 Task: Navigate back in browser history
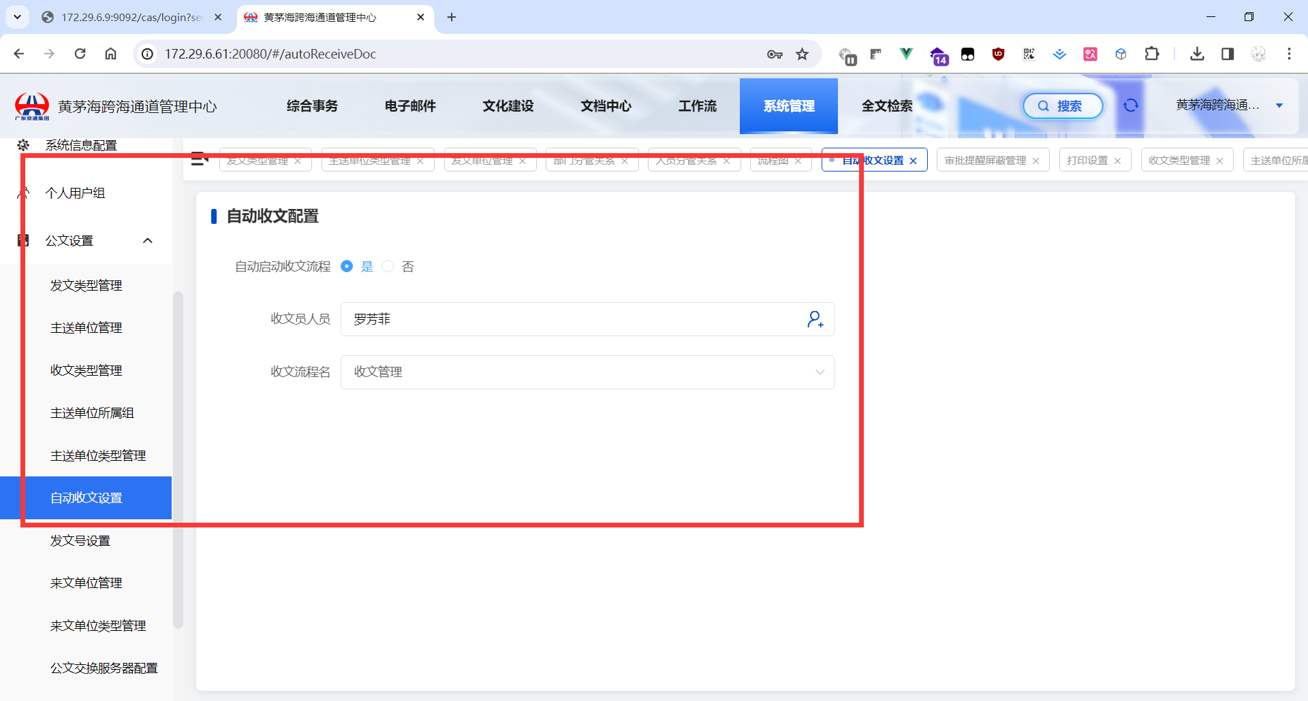click(19, 54)
